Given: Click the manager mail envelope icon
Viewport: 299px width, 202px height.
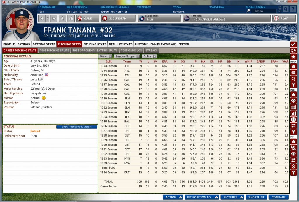Looking at the screenshot, I should click(293, 72).
